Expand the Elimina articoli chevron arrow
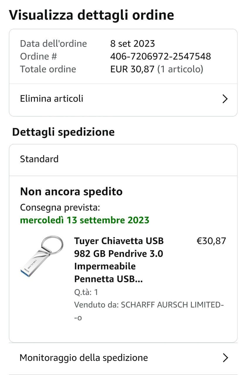The image size is (246, 375). (225, 99)
